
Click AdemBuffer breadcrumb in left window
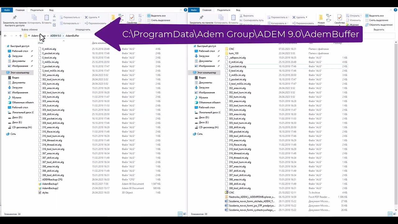click(x=72, y=36)
